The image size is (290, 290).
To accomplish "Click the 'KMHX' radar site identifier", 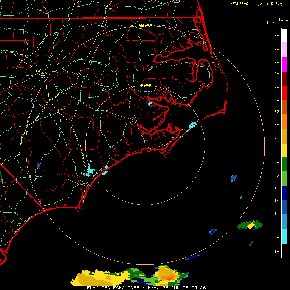I will (153, 288).
